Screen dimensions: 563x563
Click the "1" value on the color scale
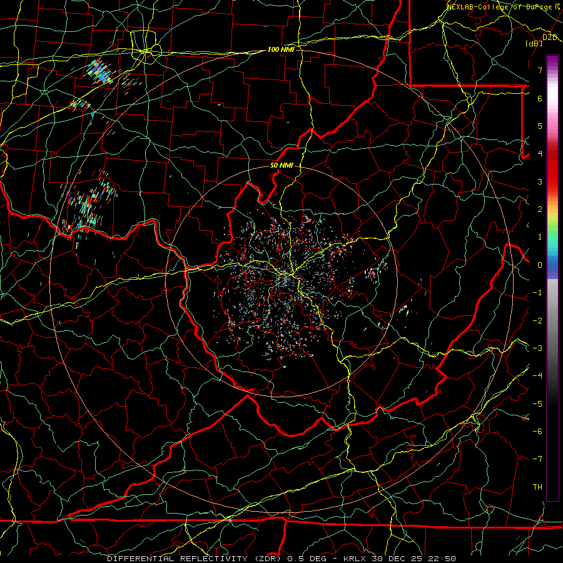pyautogui.click(x=540, y=237)
